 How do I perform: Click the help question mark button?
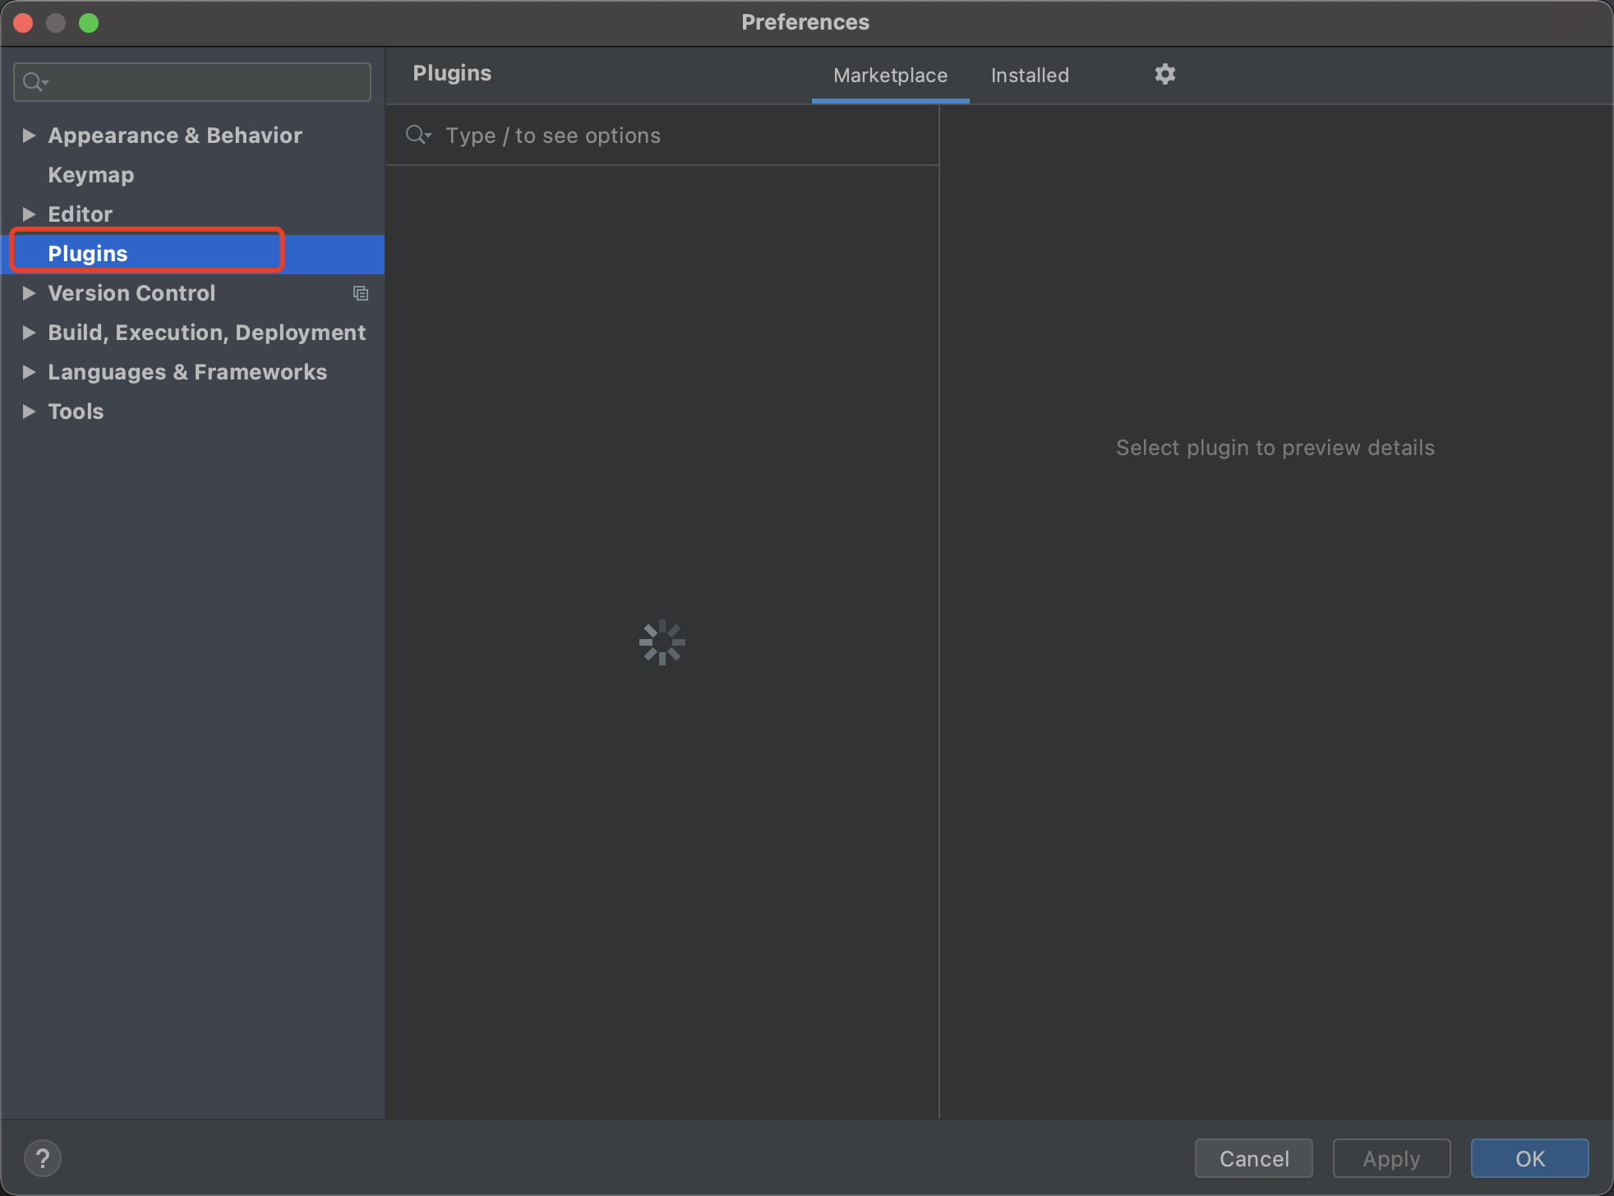[43, 1158]
